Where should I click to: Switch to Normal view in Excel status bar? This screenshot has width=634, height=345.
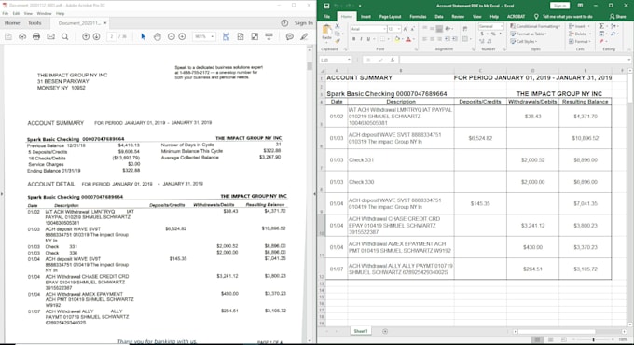tap(537, 339)
